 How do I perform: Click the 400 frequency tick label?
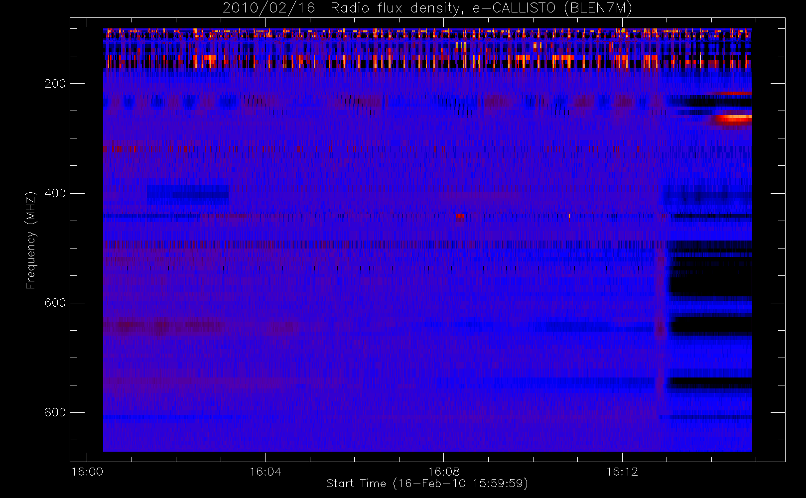(x=55, y=193)
